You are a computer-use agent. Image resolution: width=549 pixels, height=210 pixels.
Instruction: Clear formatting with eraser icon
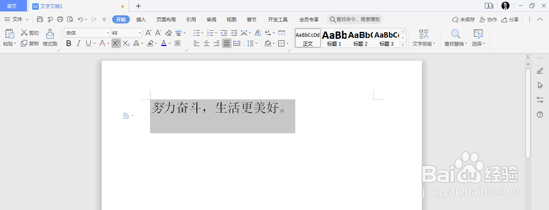(x=169, y=33)
